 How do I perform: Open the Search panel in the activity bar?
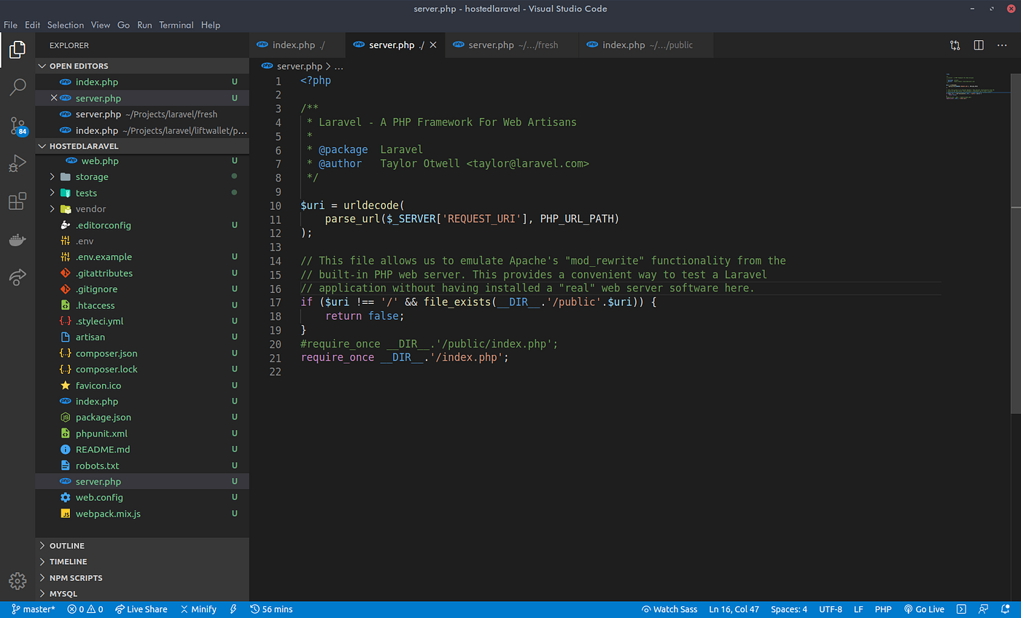18,87
